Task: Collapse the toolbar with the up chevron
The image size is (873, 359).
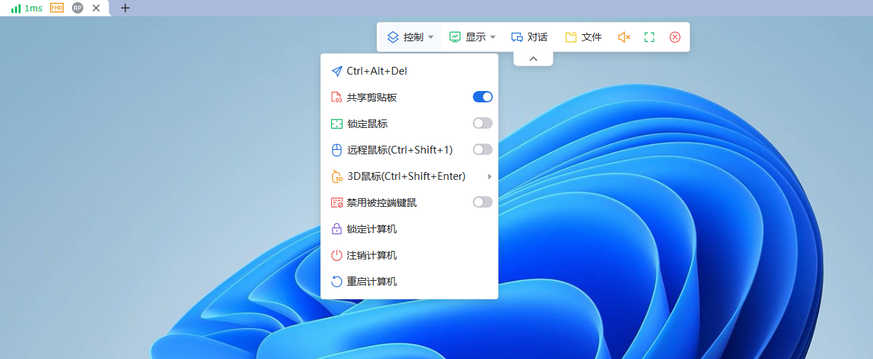Action: (x=533, y=58)
